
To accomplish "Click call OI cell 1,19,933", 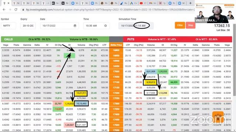I will 69,103.
